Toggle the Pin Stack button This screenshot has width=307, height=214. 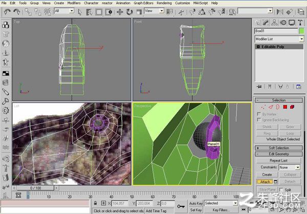(259, 87)
